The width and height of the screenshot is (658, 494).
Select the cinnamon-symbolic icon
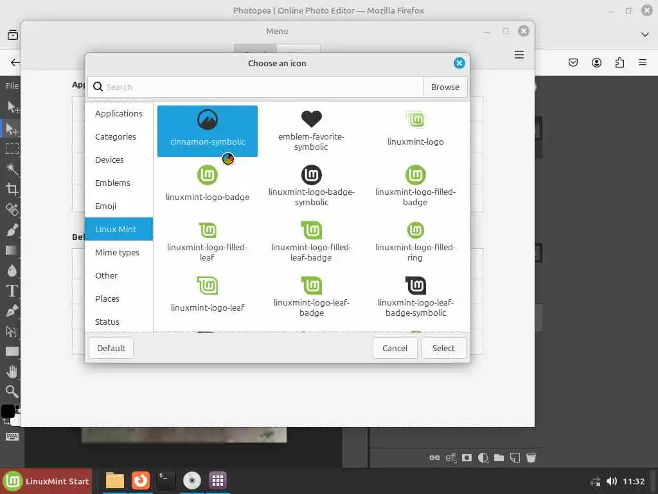208,131
